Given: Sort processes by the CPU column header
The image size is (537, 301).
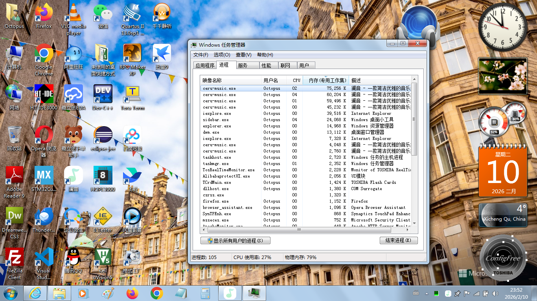Looking at the screenshot, I should pos(296,80).
